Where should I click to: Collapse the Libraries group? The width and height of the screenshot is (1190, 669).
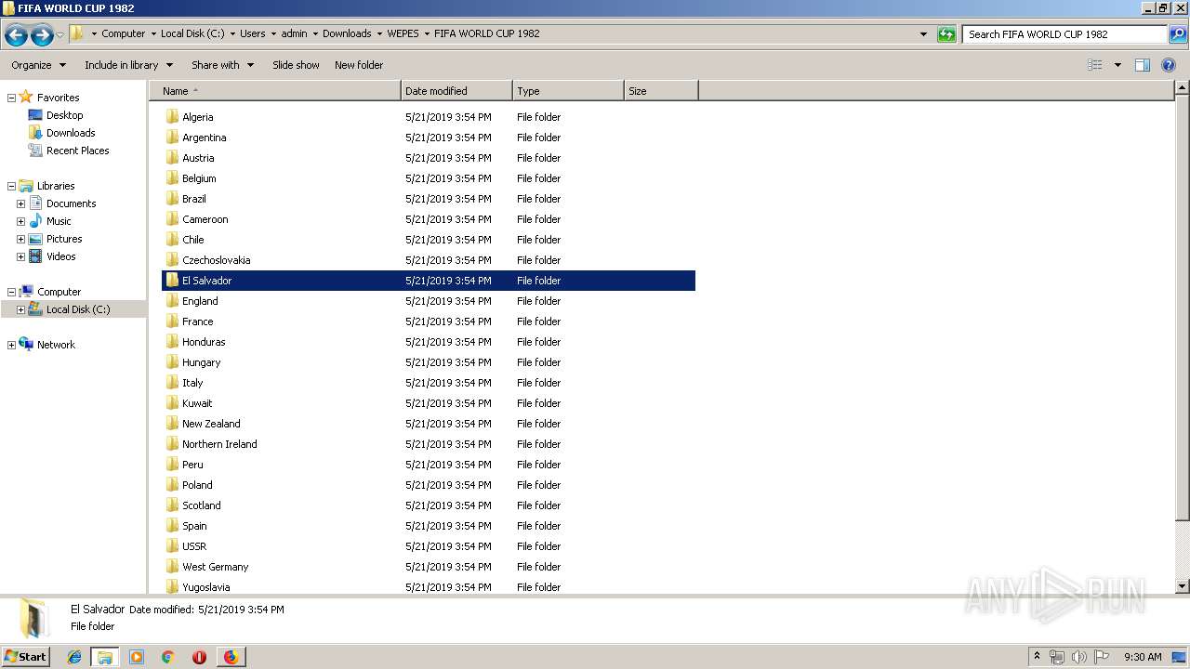(11, 186)
